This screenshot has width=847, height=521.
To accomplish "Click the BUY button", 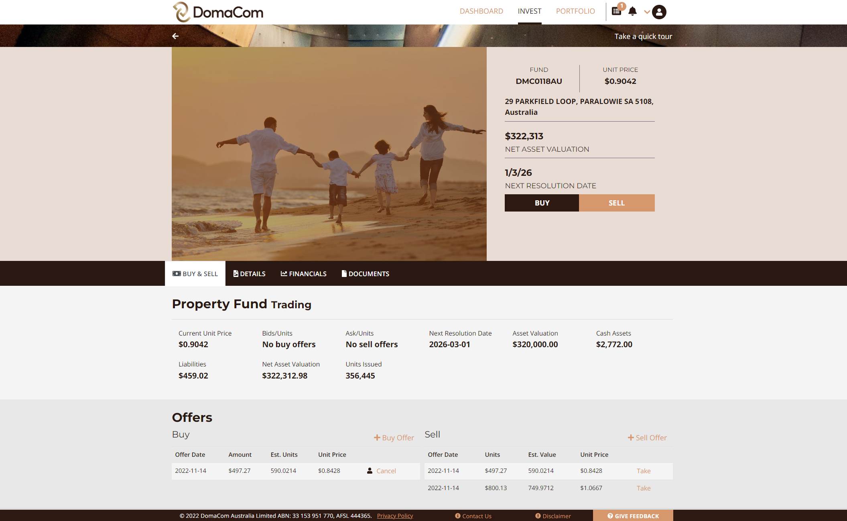I will point(542,203).
